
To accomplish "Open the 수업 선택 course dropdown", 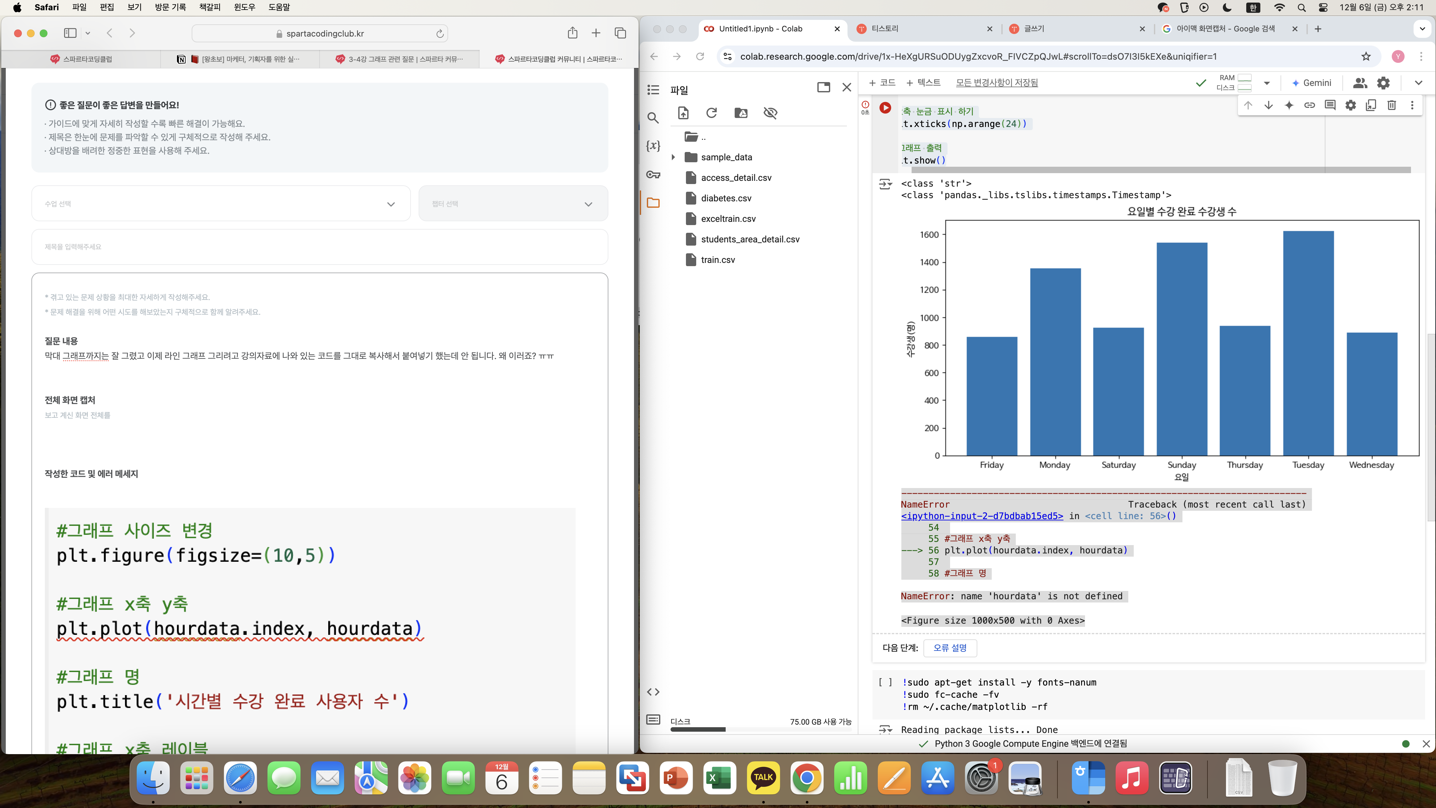I will 221,204.
